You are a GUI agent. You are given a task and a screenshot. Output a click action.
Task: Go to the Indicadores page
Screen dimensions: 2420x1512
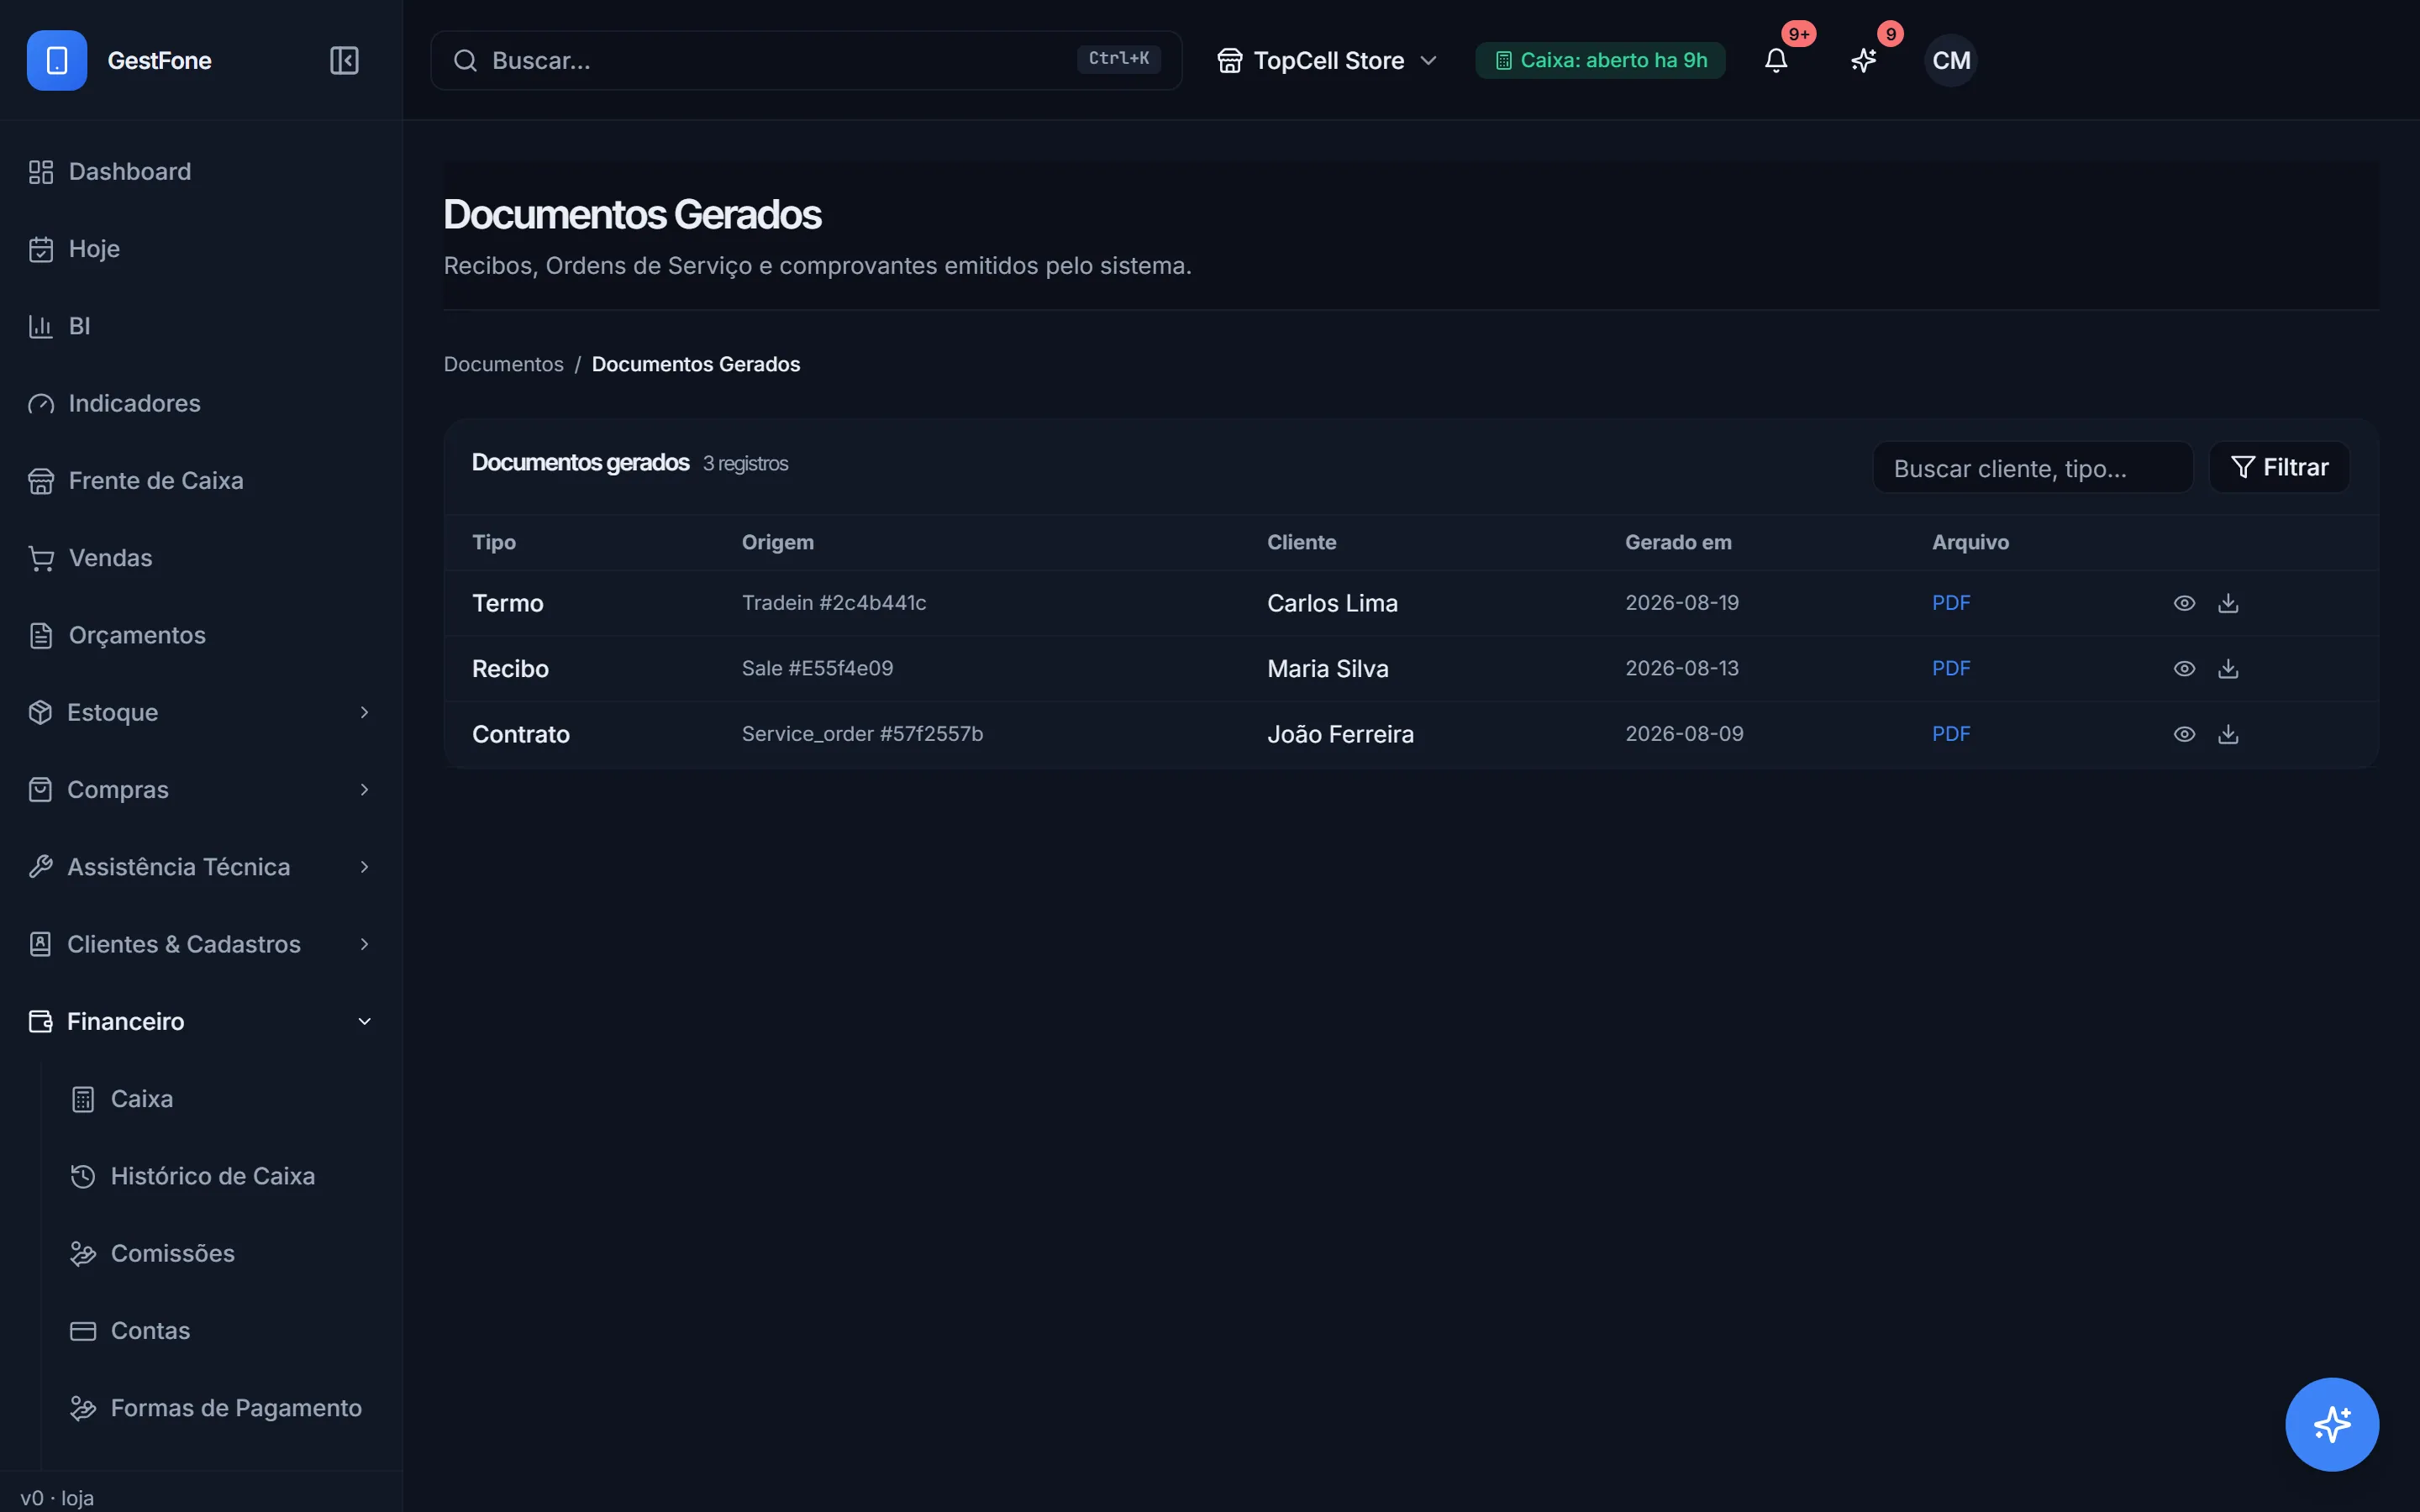[201, 404]
